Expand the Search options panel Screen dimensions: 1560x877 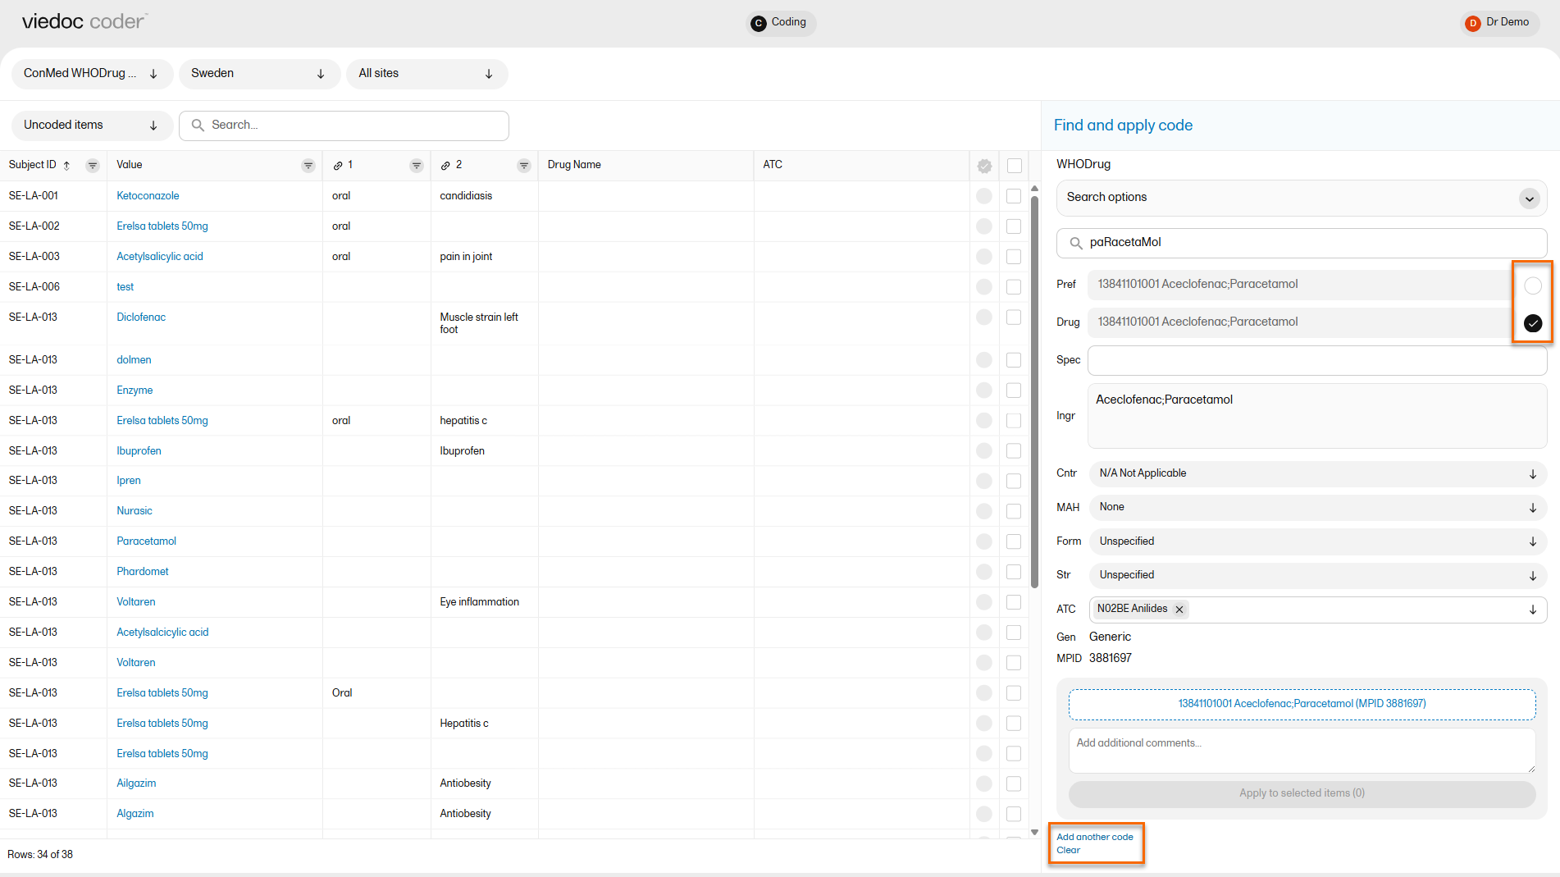pos(1529,199)
